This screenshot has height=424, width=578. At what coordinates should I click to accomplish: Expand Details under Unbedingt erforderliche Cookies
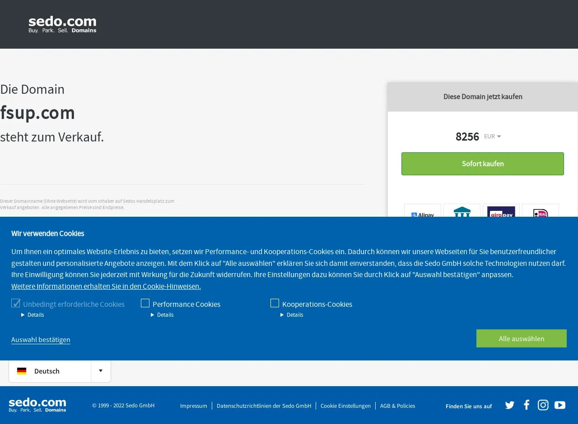[33, 315]
